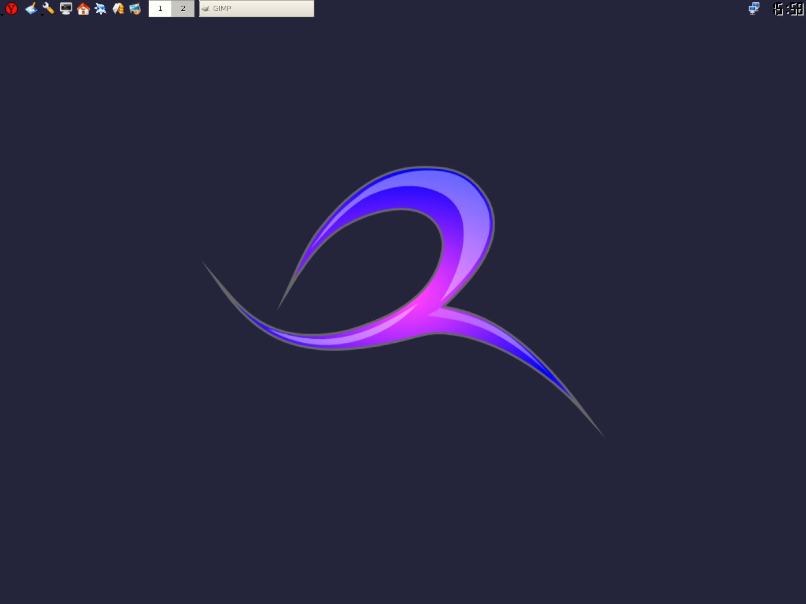Open the home folder icon
Viewport: 806px width, 604px height.
(83, 9)
